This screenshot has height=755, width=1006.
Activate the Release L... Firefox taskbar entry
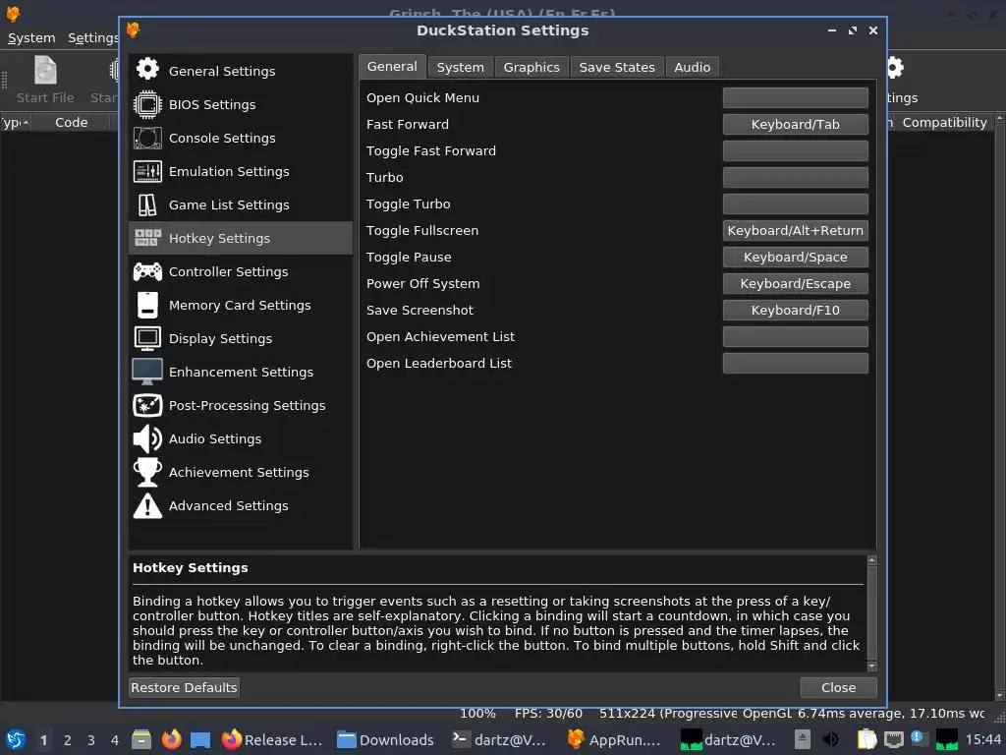(272, 739)
